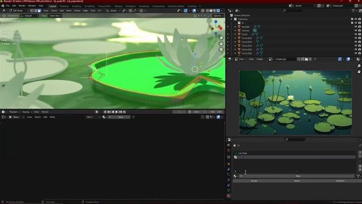Switch to the Shading workspace tab
Image resolution: width=362 pixels, height=204 pixels.
pos(118,6)
